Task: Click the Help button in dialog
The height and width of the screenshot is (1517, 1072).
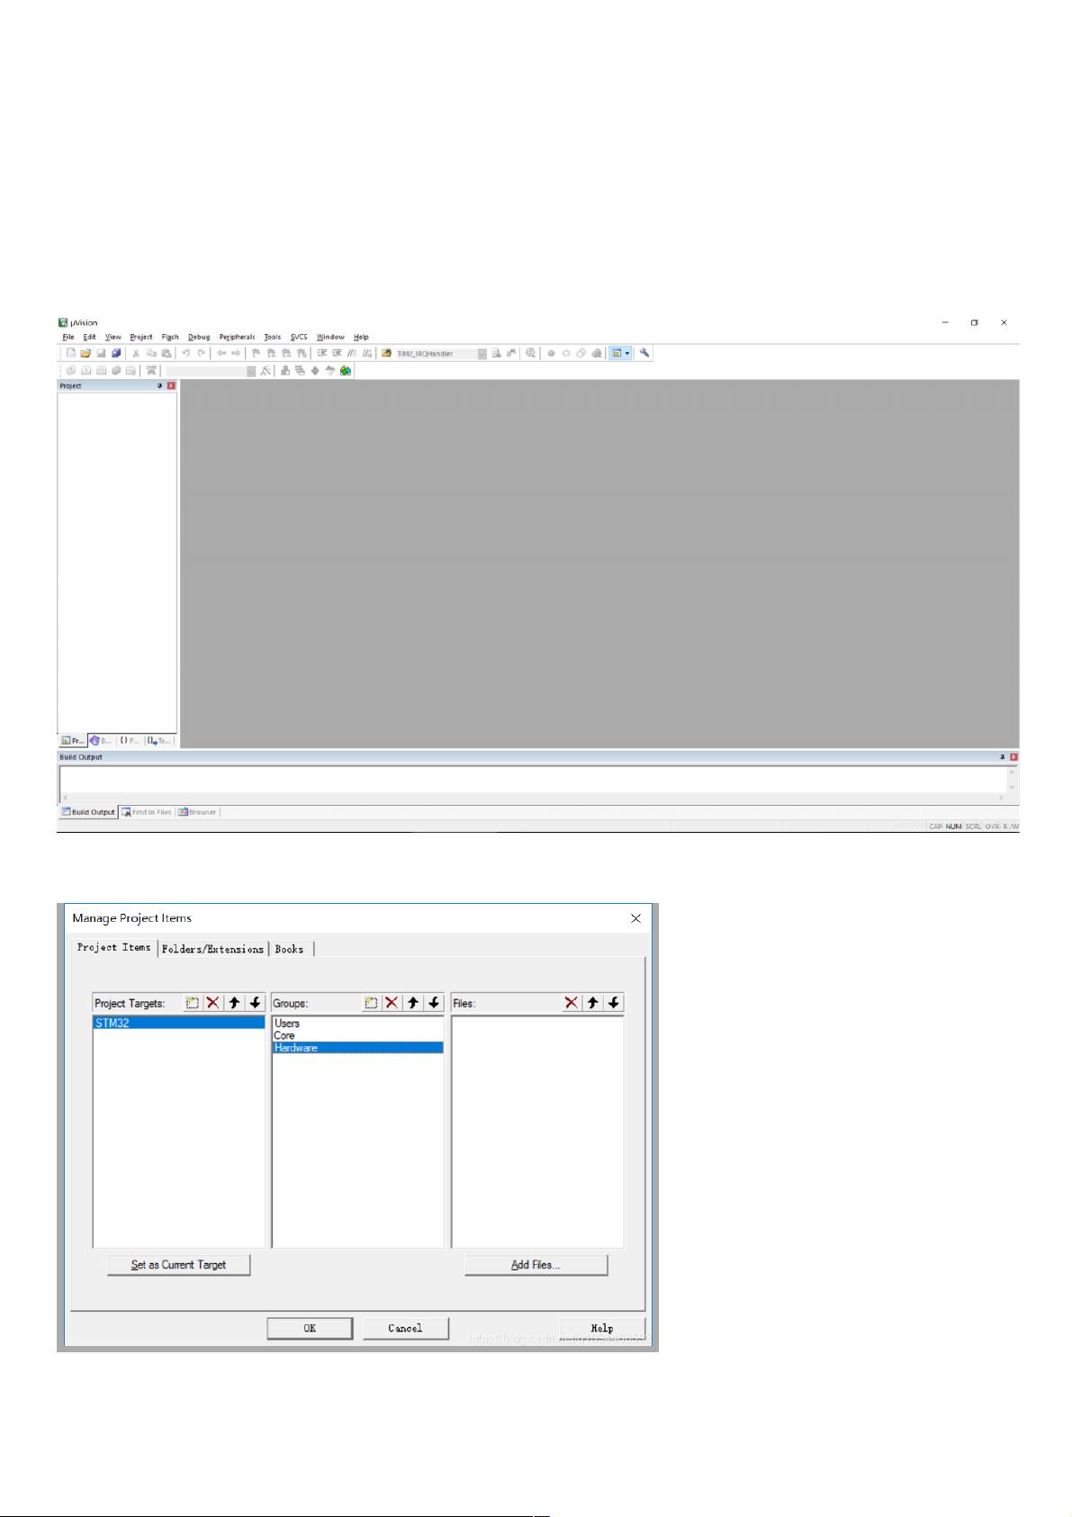Action: click(x=602, y=1328)
